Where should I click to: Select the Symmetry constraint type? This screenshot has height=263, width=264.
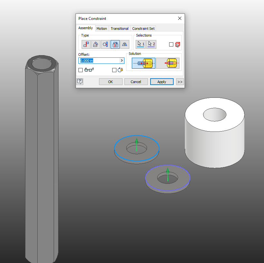[125, 44]
